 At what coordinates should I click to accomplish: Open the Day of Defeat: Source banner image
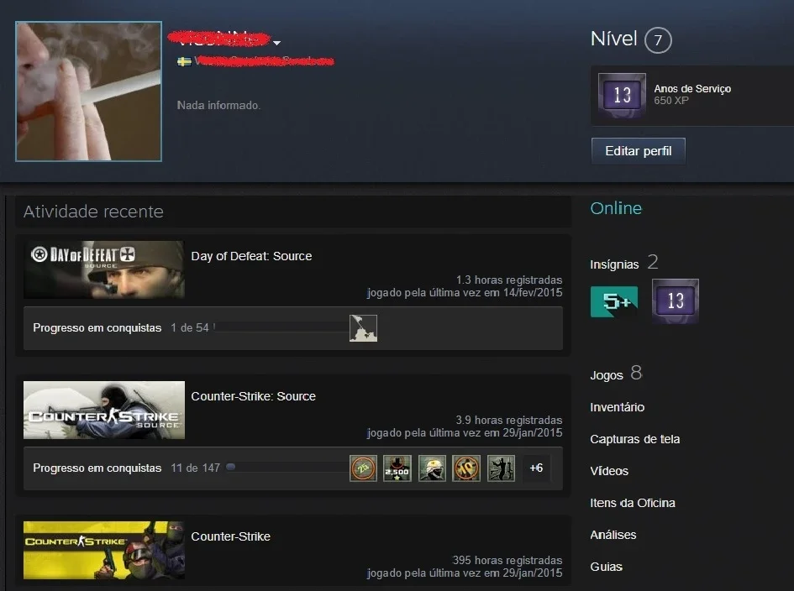[104, 269]
